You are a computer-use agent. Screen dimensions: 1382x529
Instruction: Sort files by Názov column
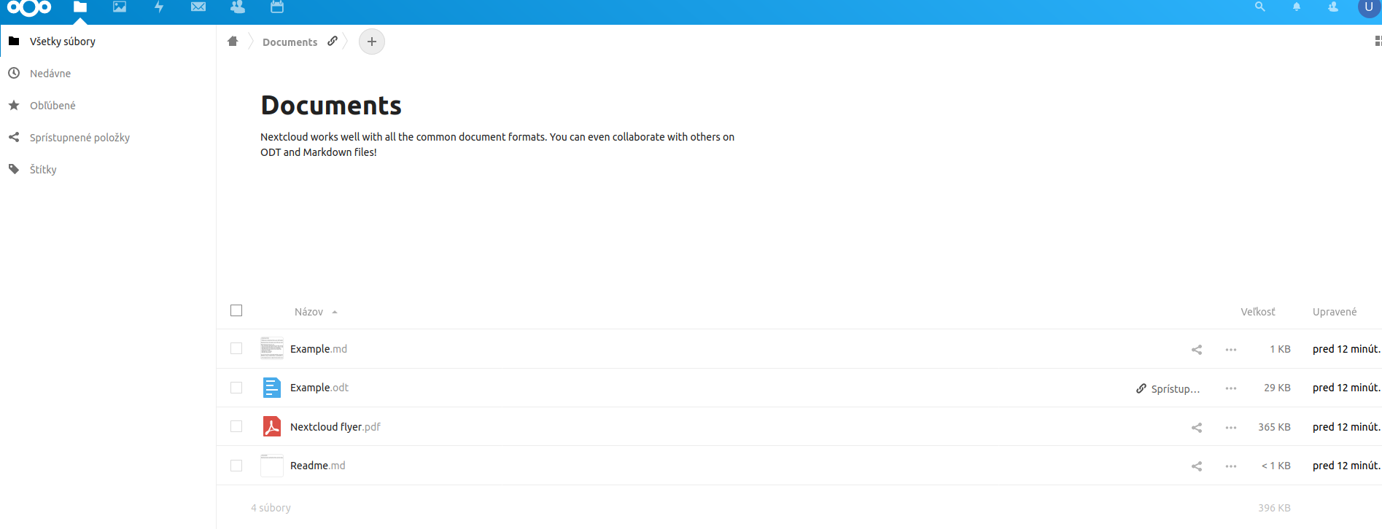tap(308, 312)
